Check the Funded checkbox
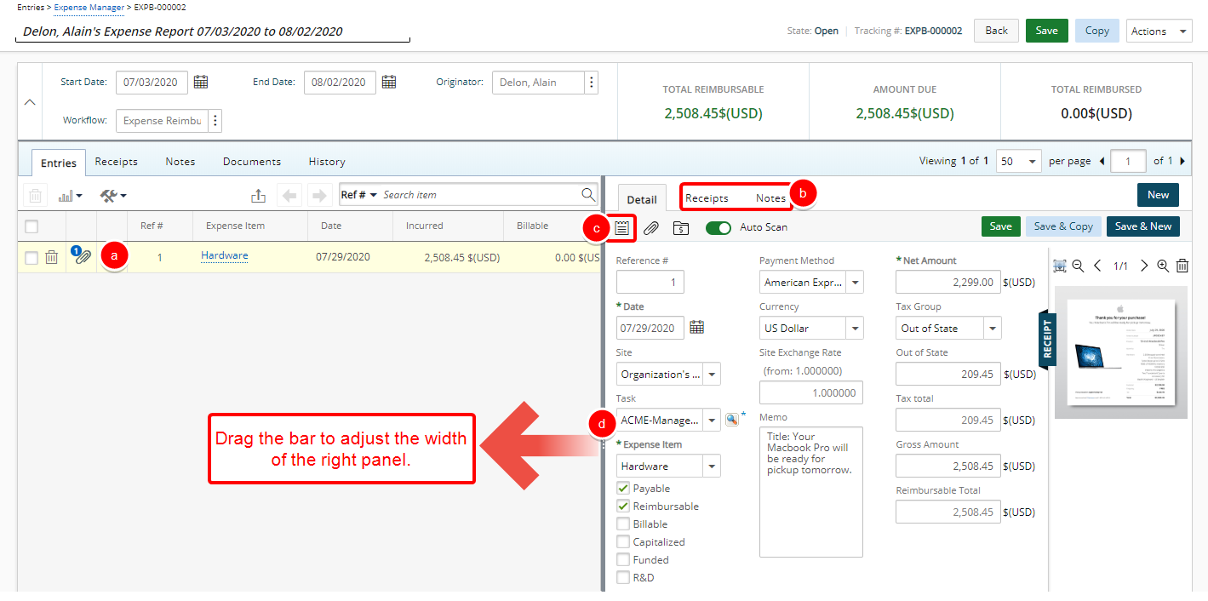Screen dimensions: 1208x601 [623, 560]
